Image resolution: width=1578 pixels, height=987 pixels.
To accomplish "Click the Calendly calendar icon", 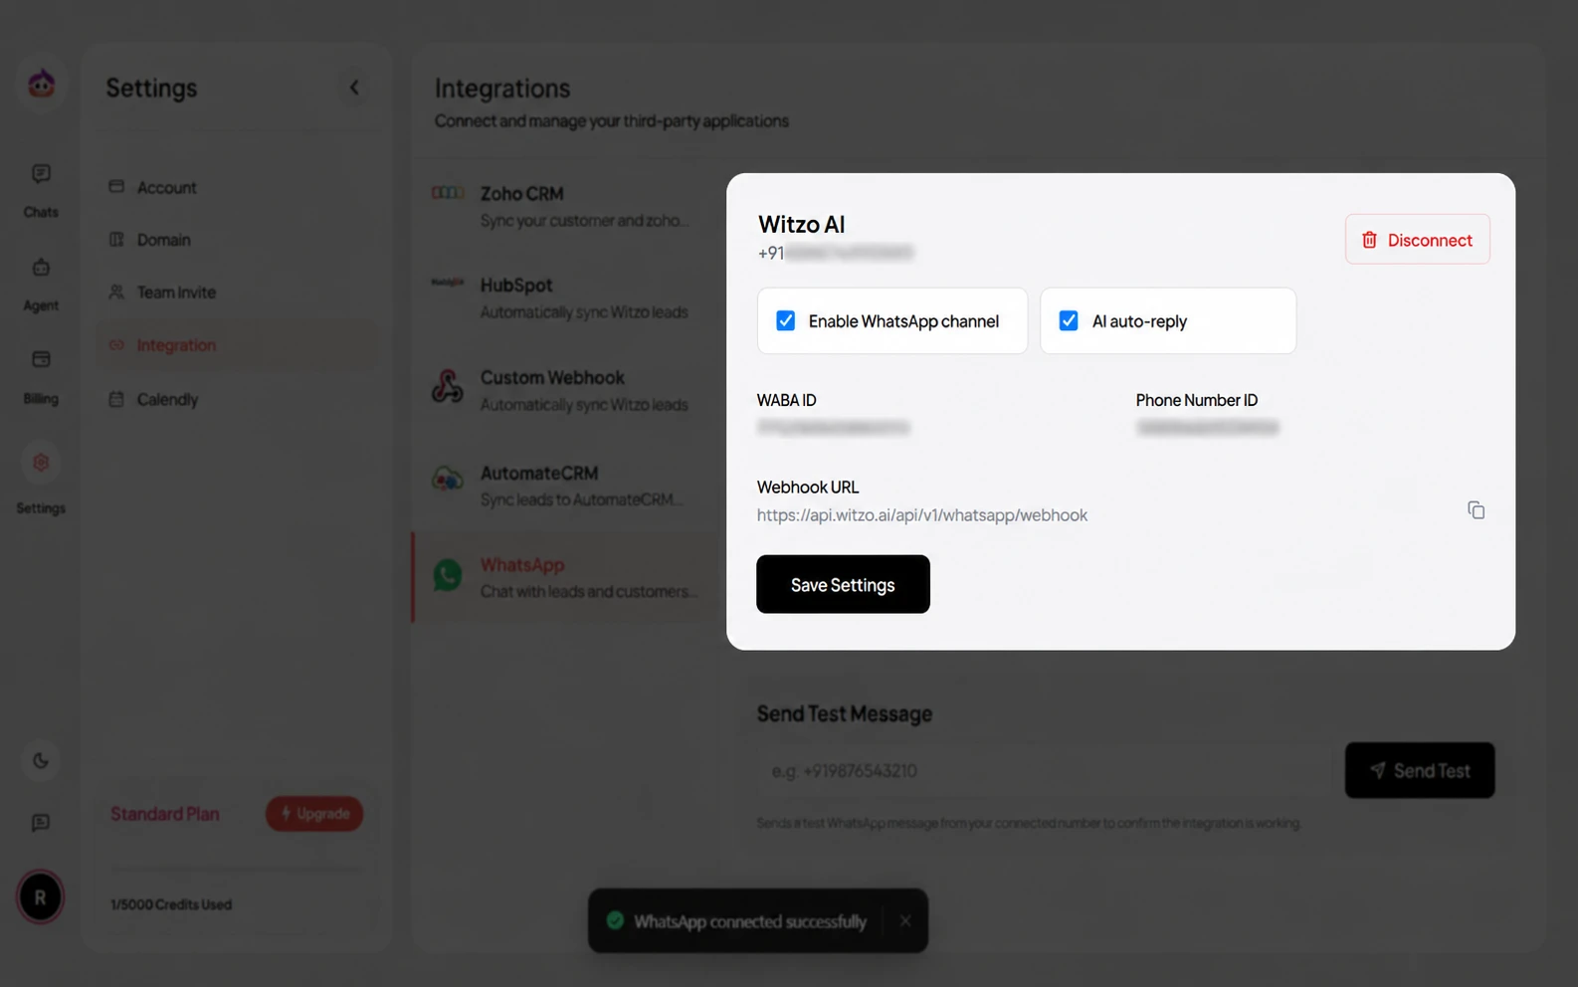I will tap(116, 399).
